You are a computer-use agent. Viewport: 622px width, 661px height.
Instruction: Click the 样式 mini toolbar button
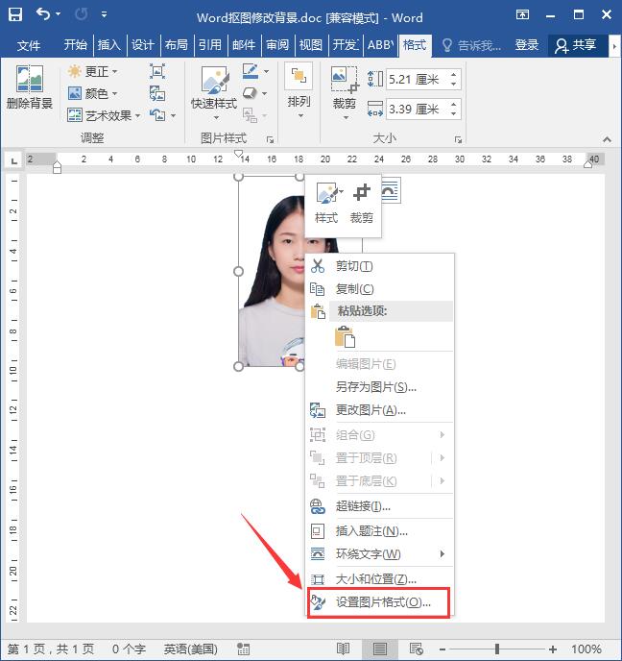pos(326,203)
